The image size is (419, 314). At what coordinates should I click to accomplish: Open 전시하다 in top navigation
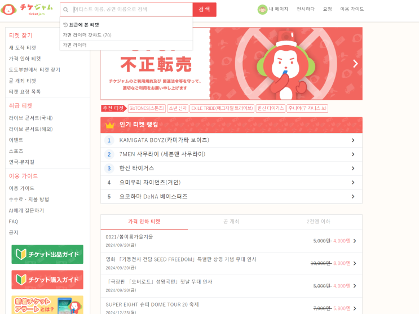coord(306,9)
